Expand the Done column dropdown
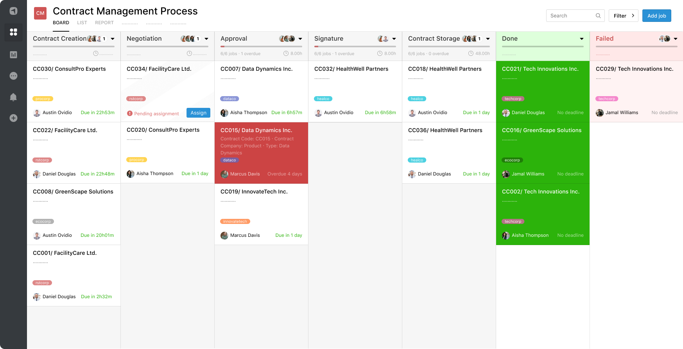This screenshot has width=683, height=349. click(582, 39)
